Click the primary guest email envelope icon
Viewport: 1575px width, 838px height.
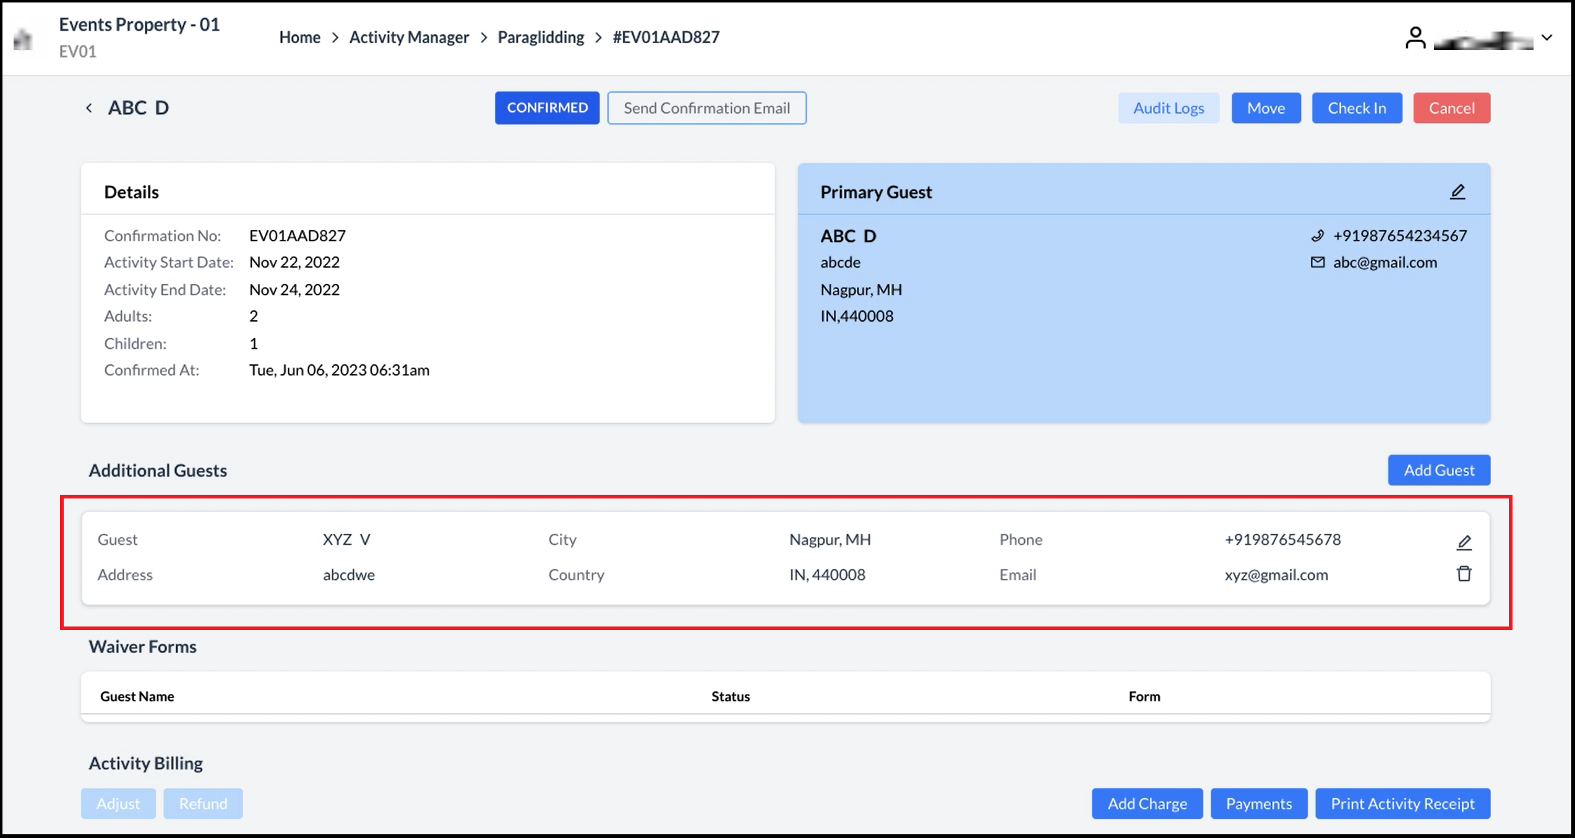click(1317, 262)
